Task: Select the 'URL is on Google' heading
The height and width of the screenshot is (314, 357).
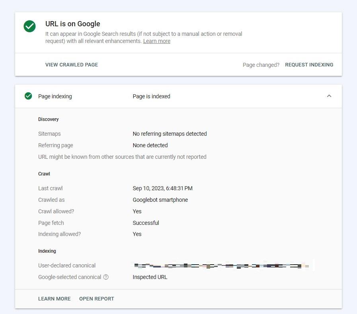Action: (72, 24)
